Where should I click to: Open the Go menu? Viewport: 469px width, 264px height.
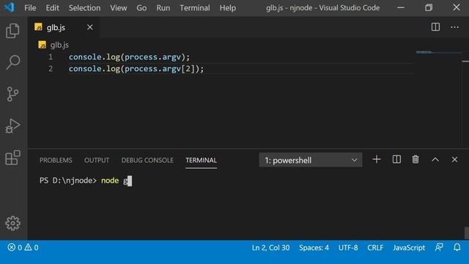(141, 8)
